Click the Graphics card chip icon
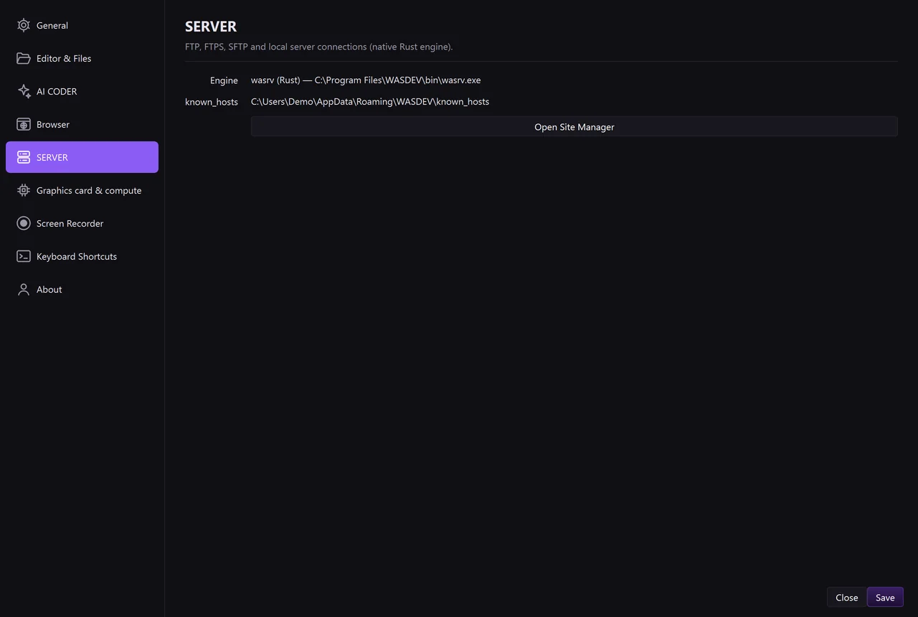 tap(24, 190)
